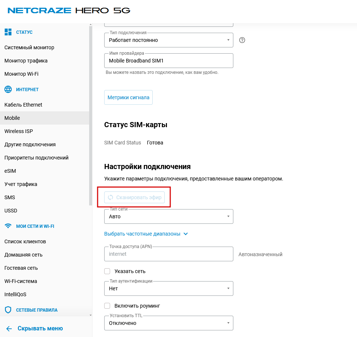
Task: Open Системный монитор in sidebar
Action: pyautogui.click(x=29, y=47)
